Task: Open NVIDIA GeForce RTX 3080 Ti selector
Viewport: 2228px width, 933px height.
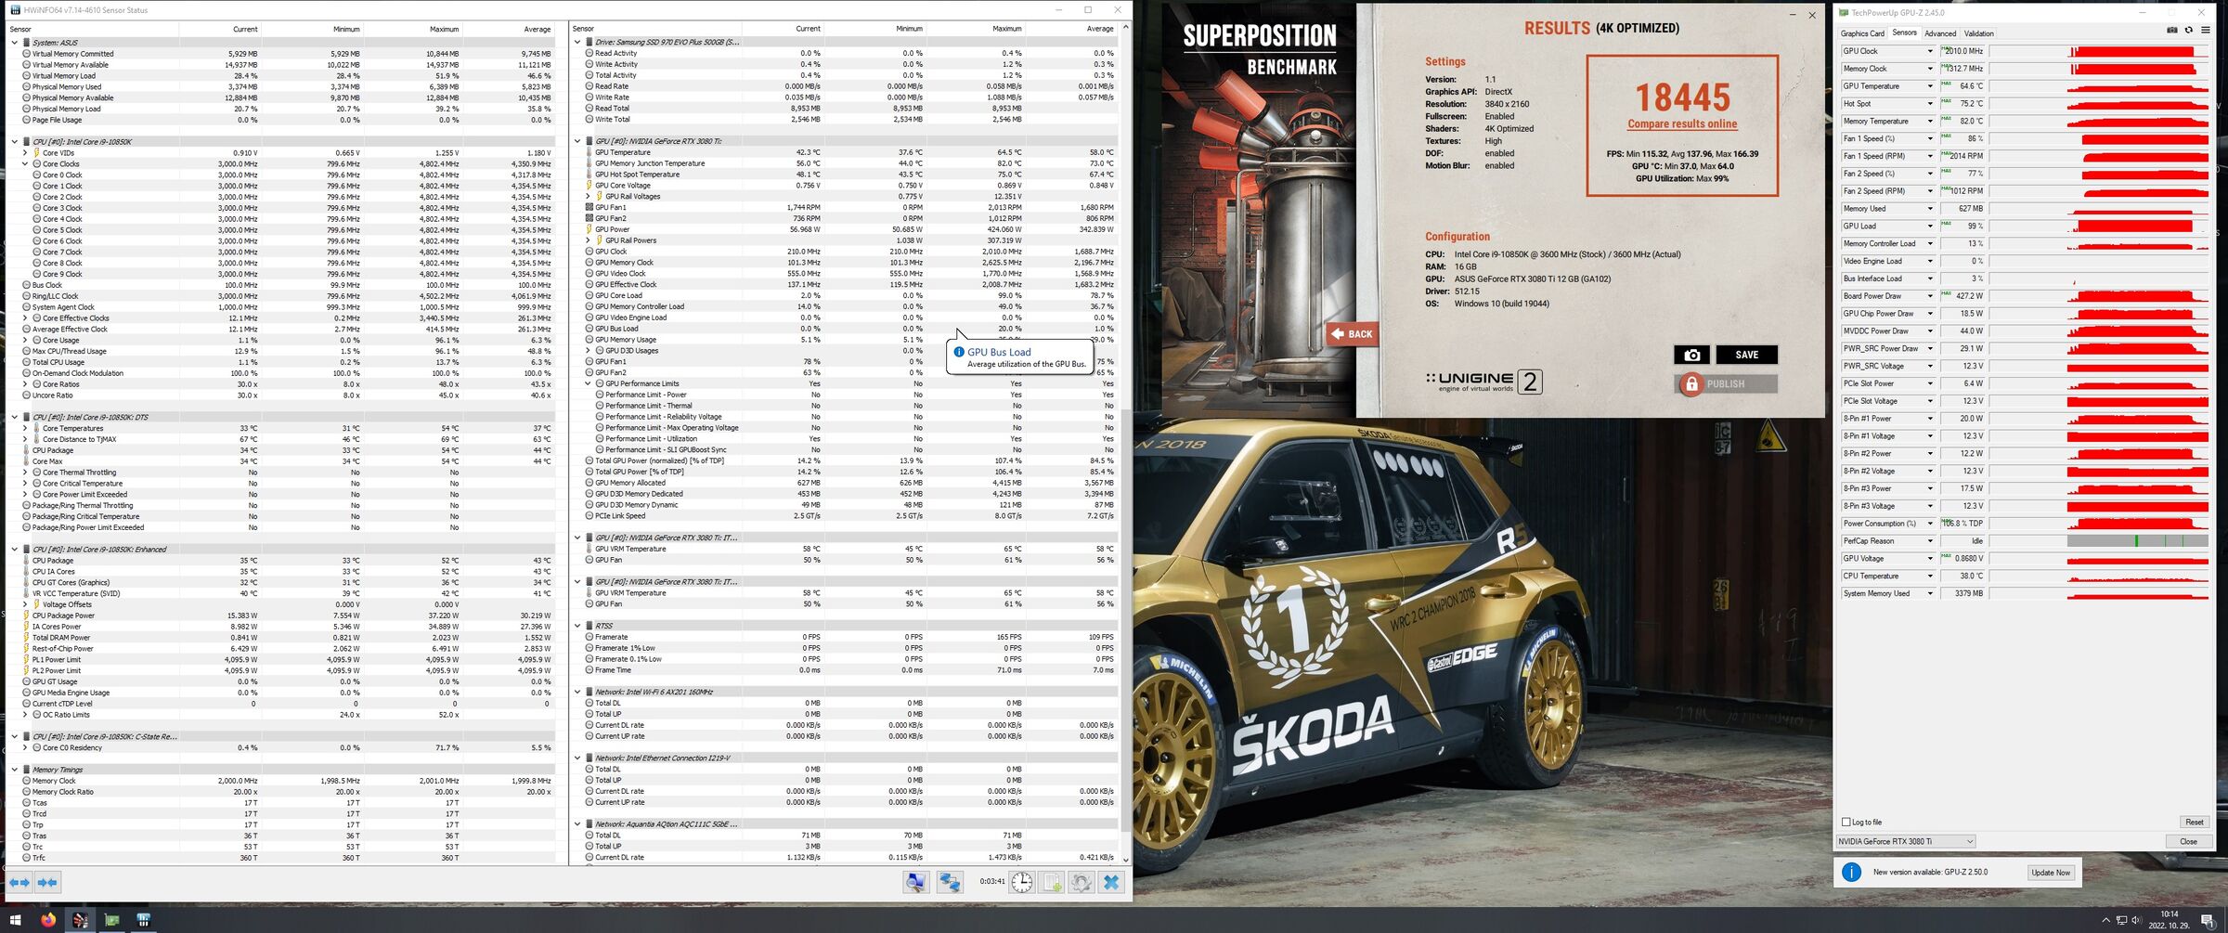Action: tap(1905, 841)
